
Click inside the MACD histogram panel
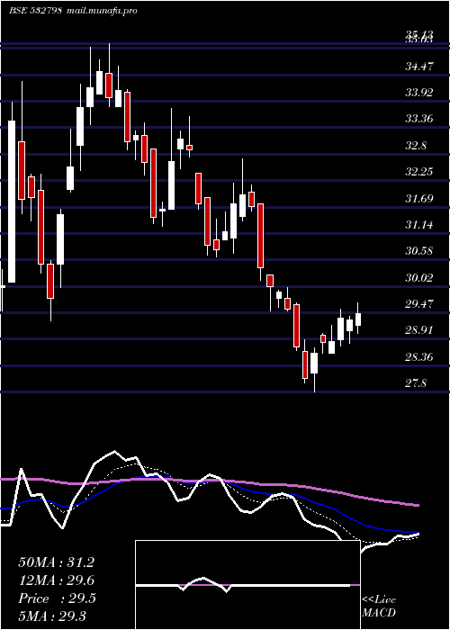tap(247, 585)
